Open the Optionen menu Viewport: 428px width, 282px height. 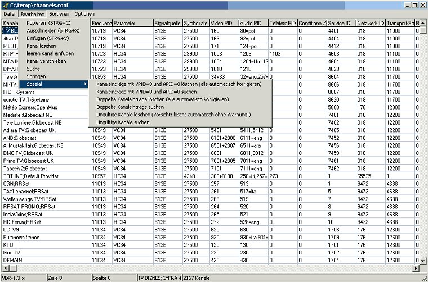(x=84, y=13)
